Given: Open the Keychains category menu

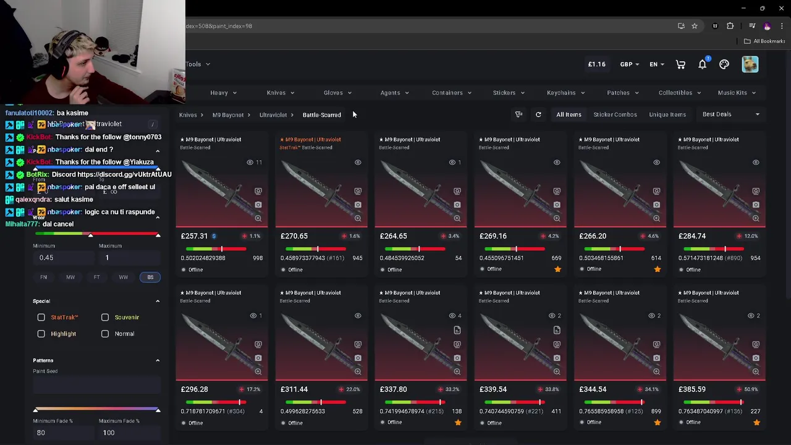Looking at the screenshot, I should point(565,93).
